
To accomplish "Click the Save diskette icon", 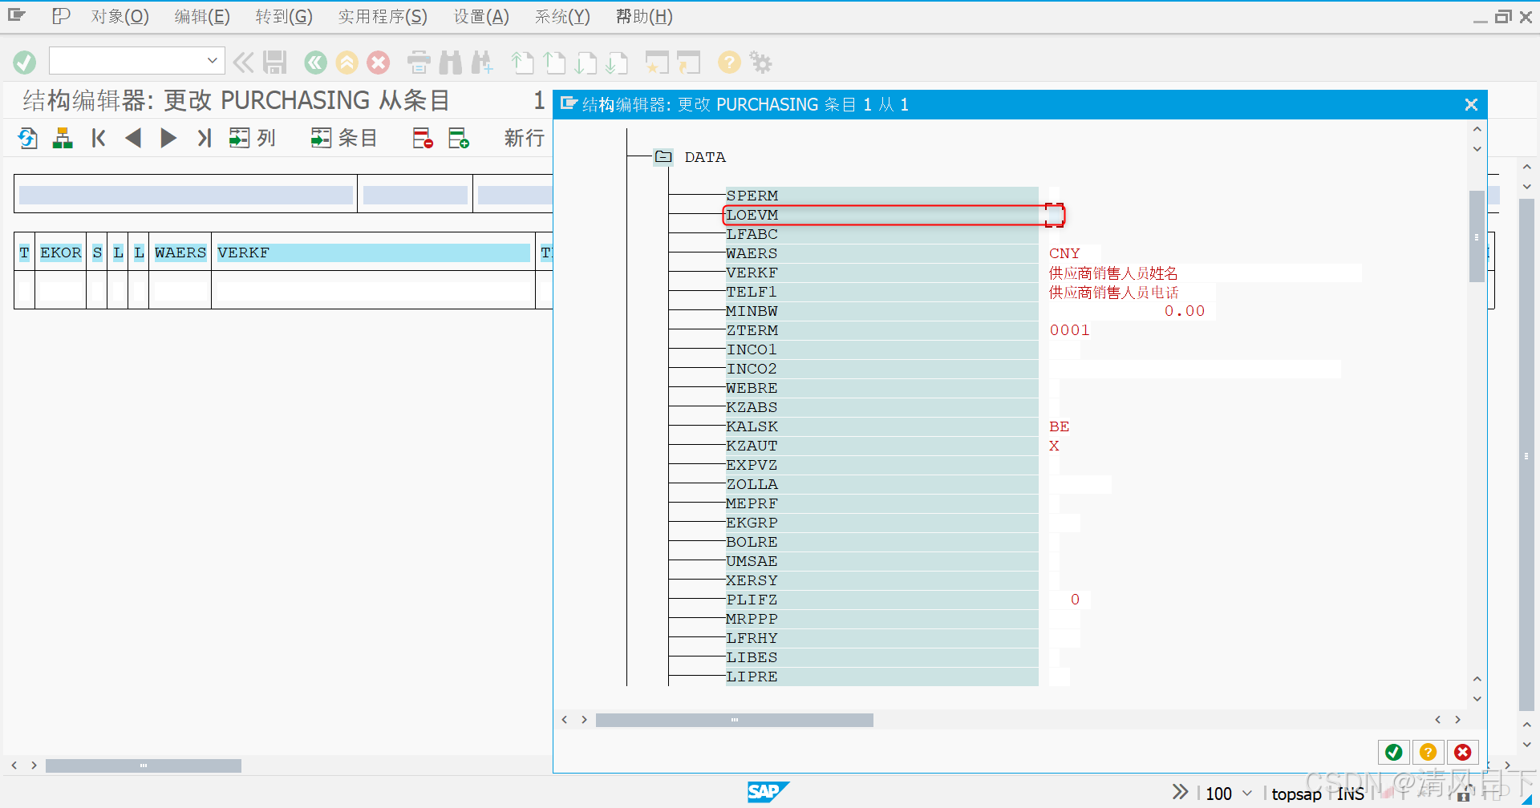I will pos(275,63).
